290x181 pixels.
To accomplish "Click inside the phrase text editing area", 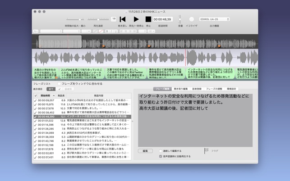I will [195, 120].
